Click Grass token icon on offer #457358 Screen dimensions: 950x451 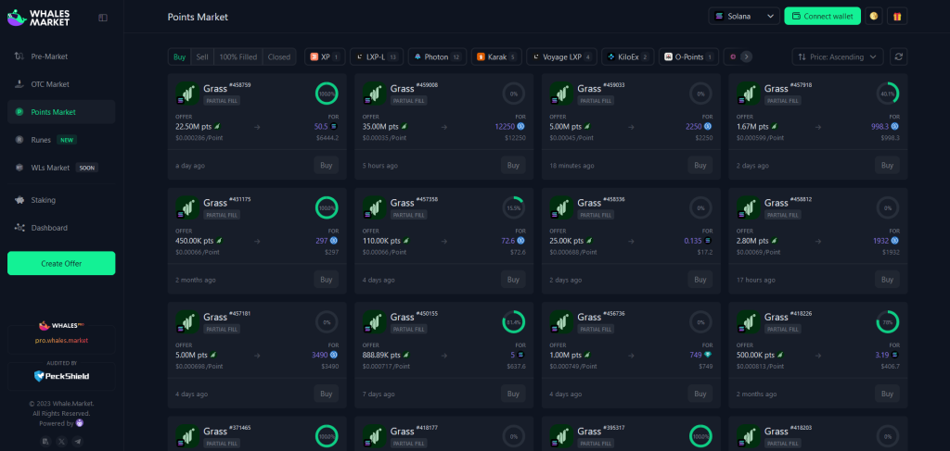pos(375,207)
